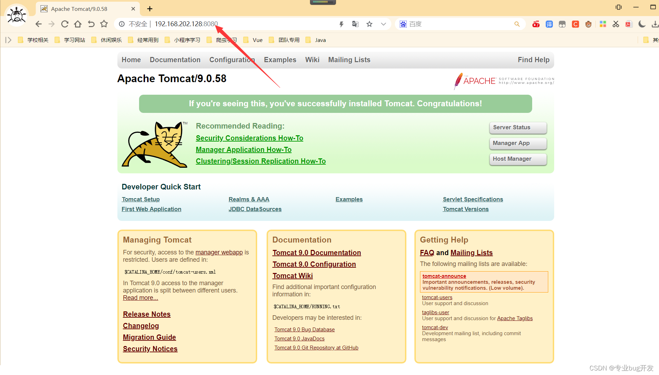Open the Java bookmark folder
This screenshot has width=659, height=375.
tap(316, 40)
